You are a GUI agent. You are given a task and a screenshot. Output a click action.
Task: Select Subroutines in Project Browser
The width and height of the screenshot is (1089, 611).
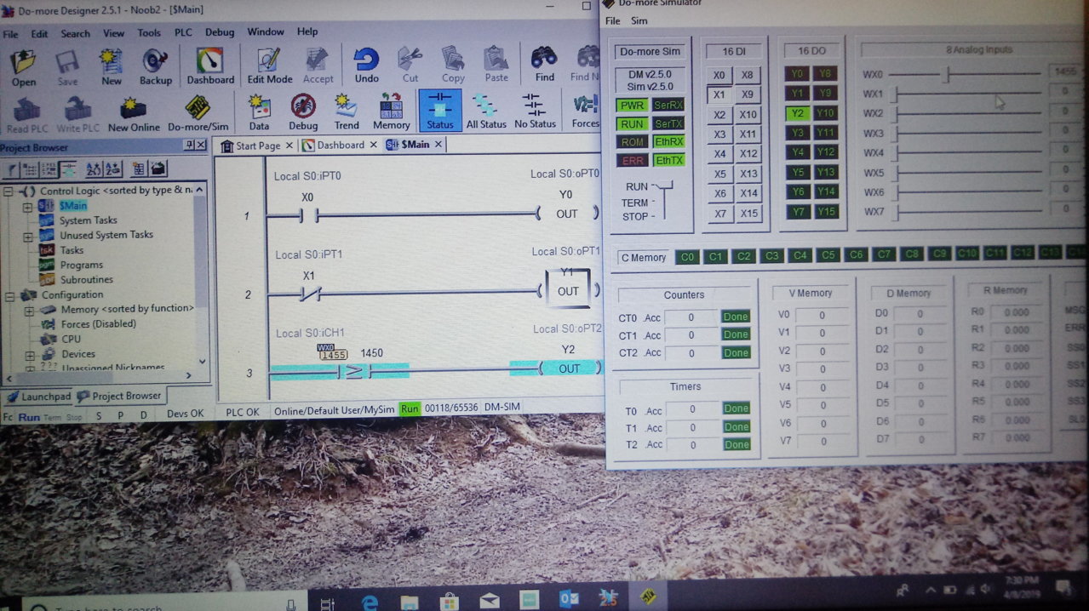pyautogui.click(x=86, y=280)
